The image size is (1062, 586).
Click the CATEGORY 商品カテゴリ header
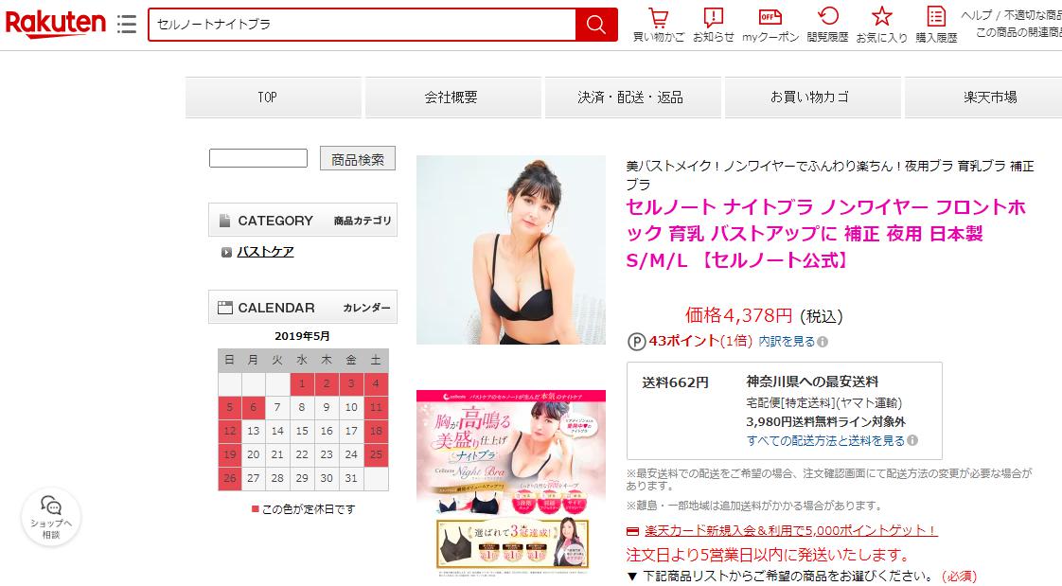(x=303, y=221)
